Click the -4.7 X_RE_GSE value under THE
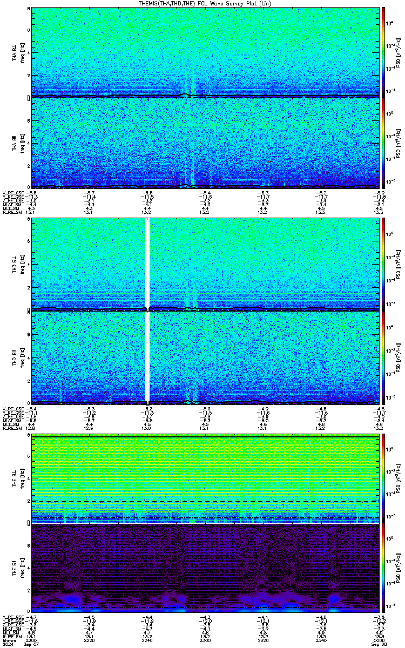The width and height of the screenshot is (405, 648). [x=31, y=617]
